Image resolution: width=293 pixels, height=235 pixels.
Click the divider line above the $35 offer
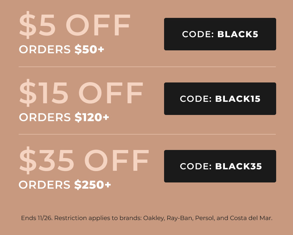coord(147,134)
